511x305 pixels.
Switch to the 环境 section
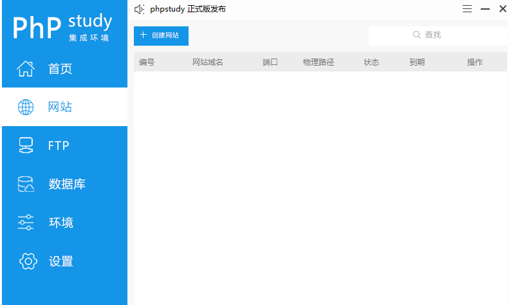[x=64, y=223]
